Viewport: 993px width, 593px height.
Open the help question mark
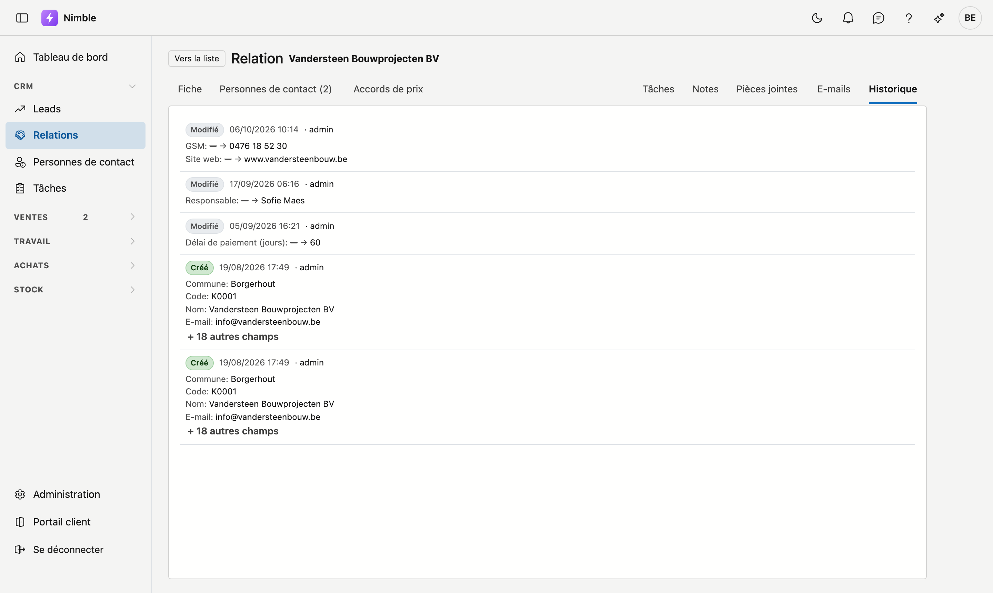pyautogui.click(x=909, y=18)
